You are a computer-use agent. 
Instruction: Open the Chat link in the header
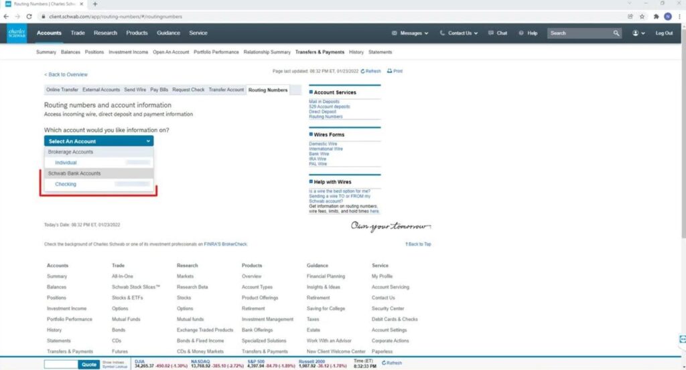(498, 33)
